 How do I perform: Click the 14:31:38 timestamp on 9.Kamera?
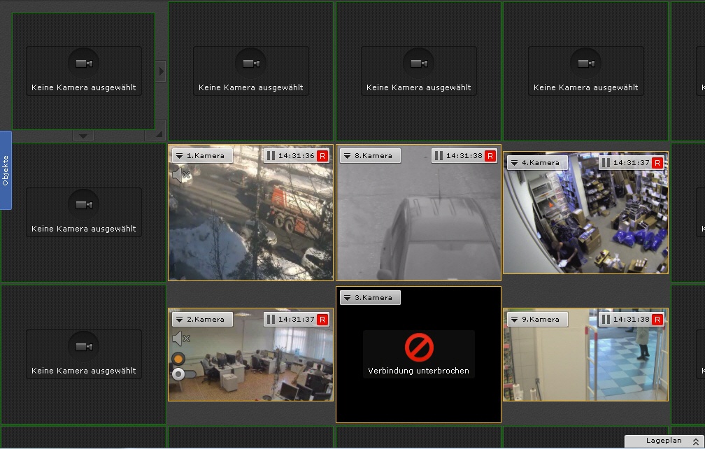point(632,319)
